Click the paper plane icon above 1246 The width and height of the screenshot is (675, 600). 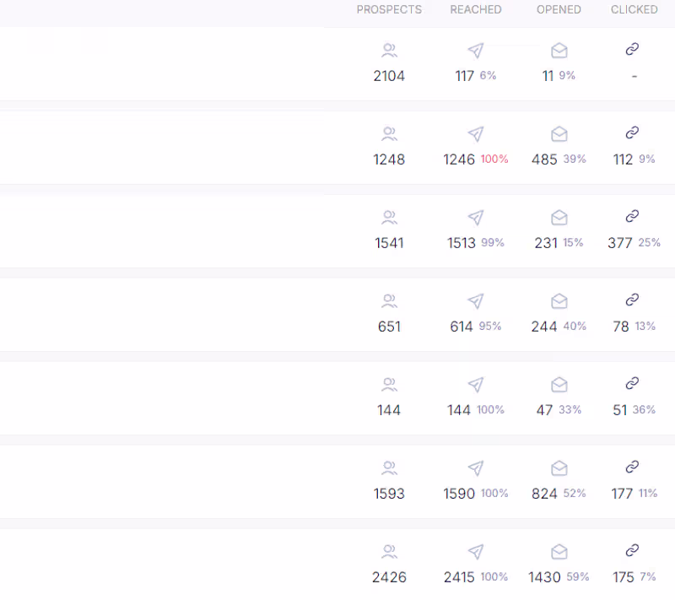(476, 134)
